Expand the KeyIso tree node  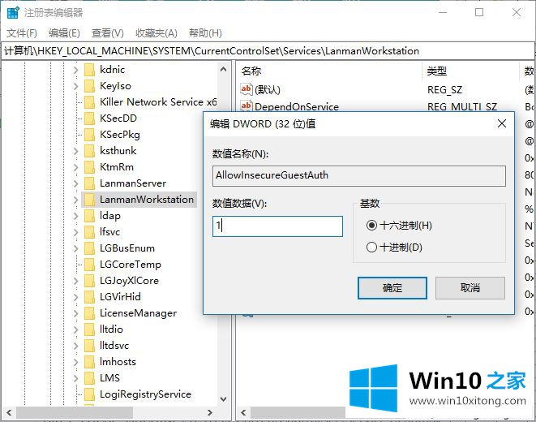tap(76, 86)
